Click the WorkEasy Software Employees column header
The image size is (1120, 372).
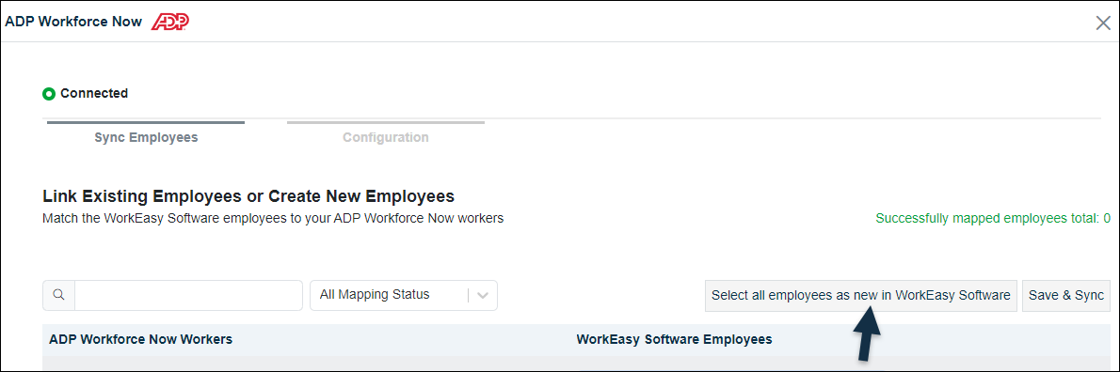674,340
